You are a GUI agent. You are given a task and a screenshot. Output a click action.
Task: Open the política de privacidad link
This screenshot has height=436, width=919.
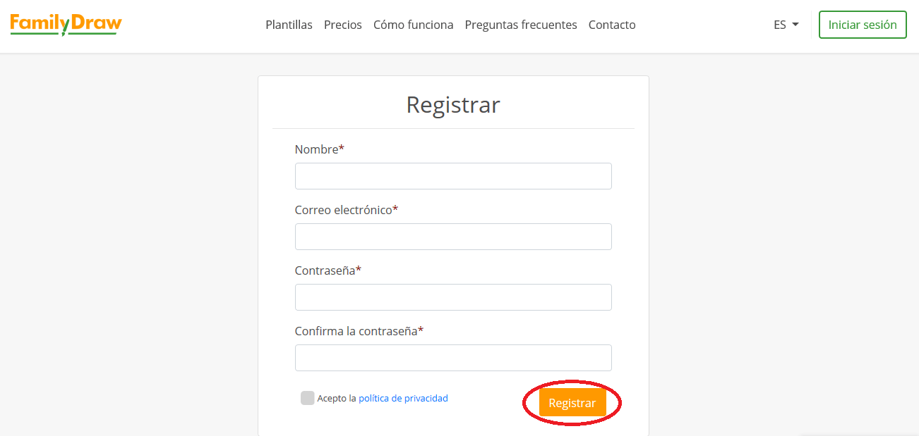tap(403, 398)
